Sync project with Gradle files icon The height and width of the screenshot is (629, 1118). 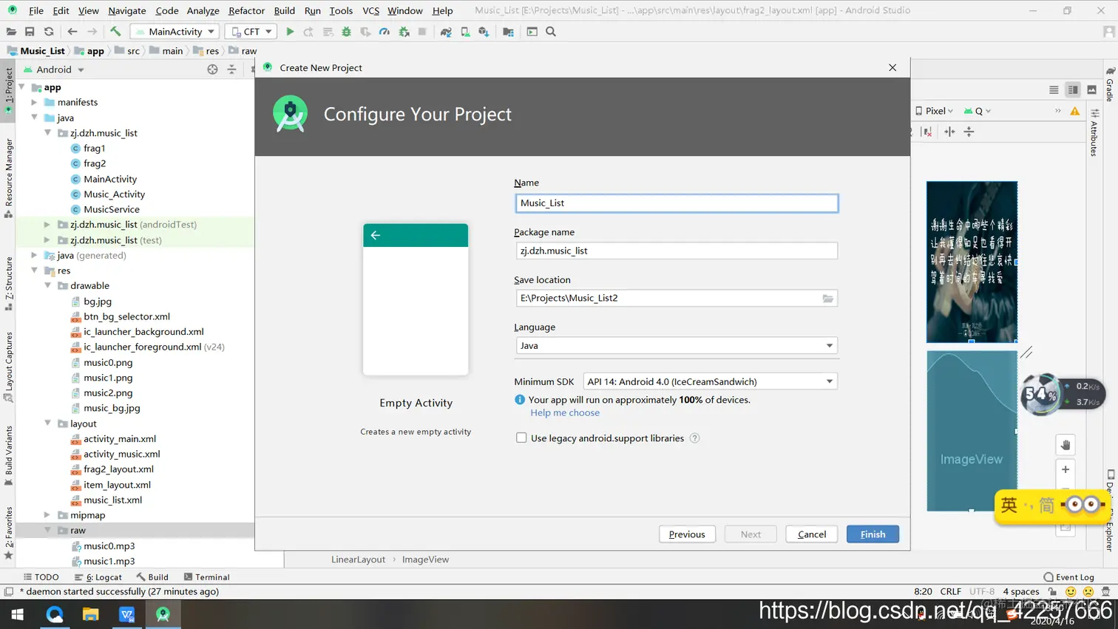[x=446, y=32]
